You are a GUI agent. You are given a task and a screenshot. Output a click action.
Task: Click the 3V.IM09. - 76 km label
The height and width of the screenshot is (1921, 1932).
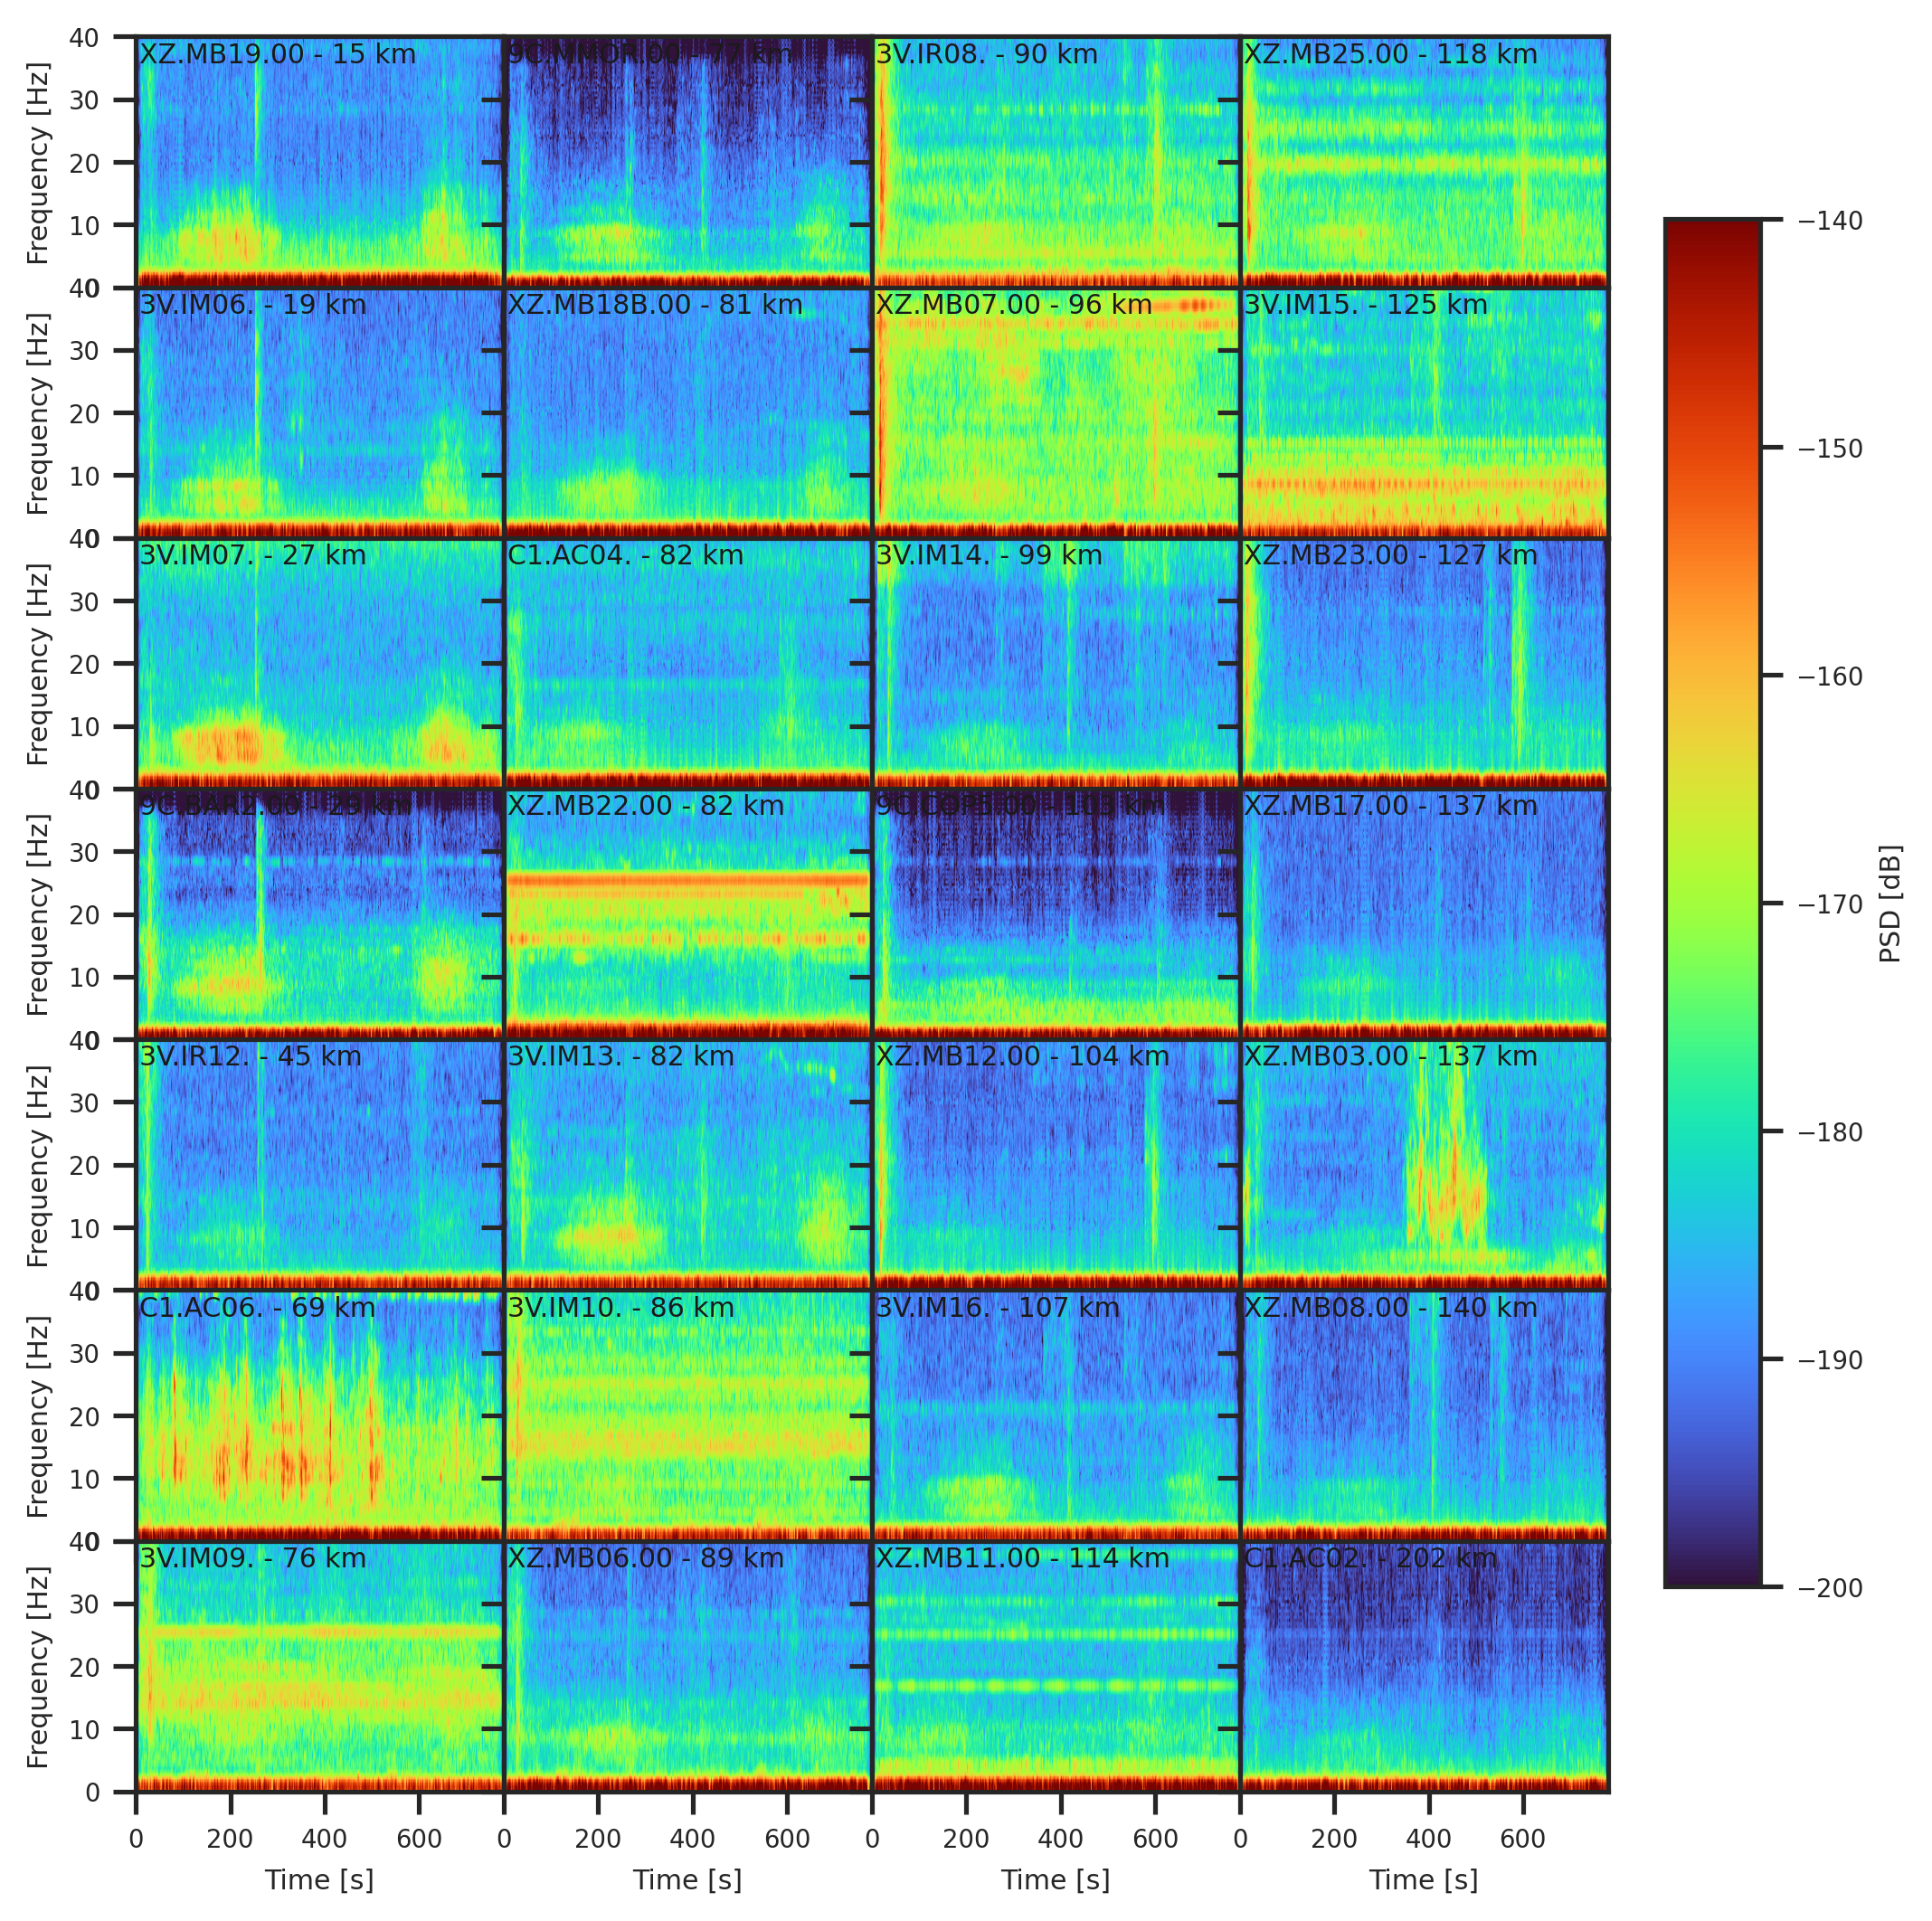pyautogui.click(x=253, y=1559)
